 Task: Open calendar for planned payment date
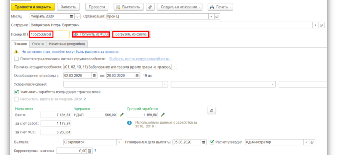click(x=203, y=142)
